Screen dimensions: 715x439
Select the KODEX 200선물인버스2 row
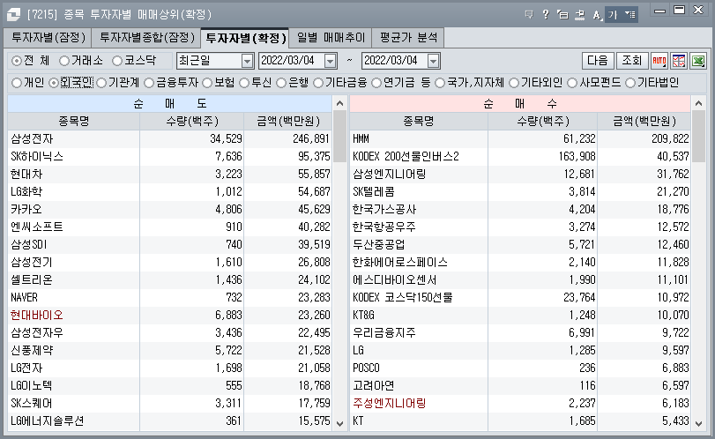point(520,157)
